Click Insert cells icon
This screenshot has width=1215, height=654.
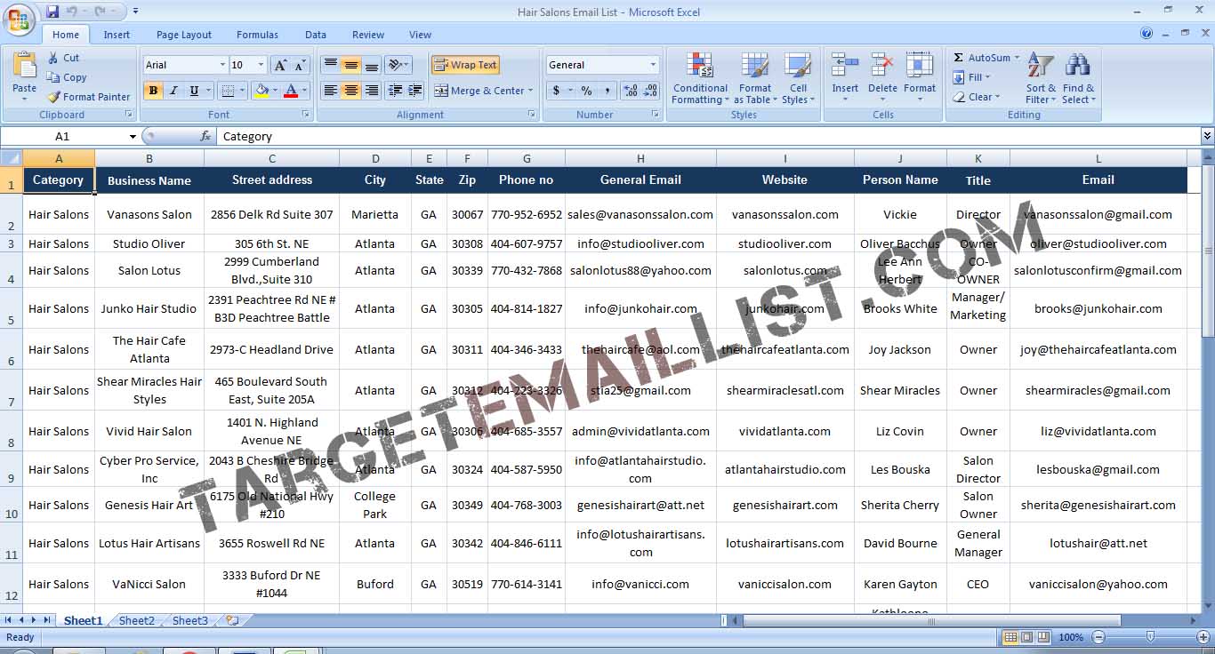[845, 67]
